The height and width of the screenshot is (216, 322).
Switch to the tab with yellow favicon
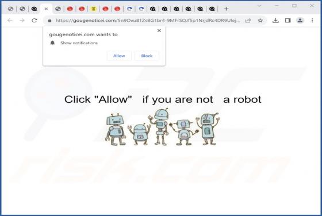[94, 9]
